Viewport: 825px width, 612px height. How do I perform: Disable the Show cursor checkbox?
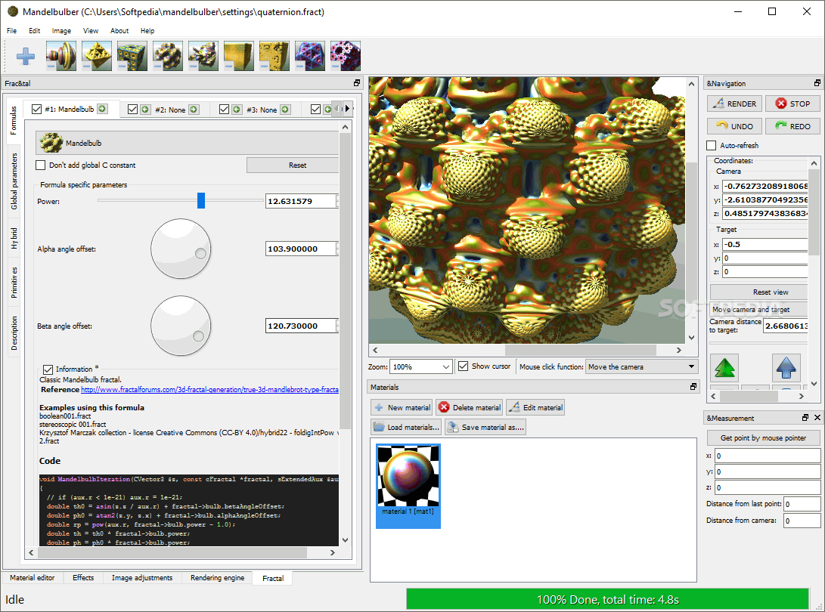[463, 366]
